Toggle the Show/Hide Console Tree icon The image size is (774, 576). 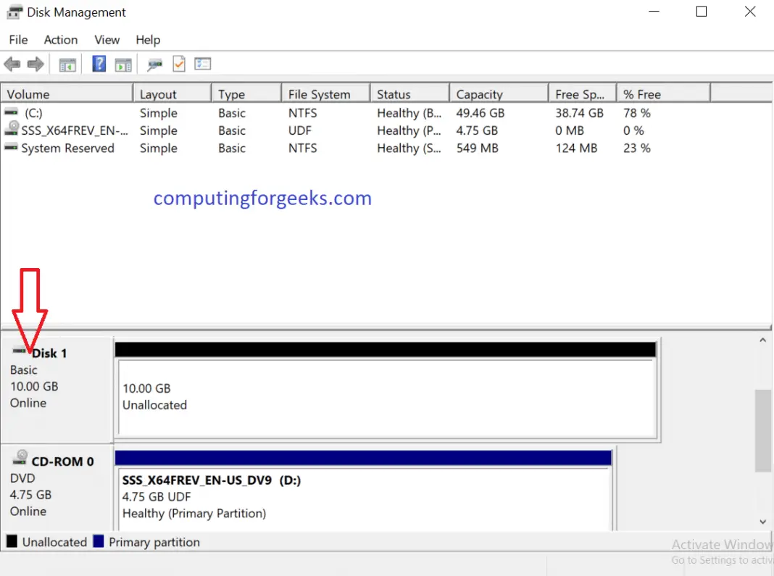point(67,64)
